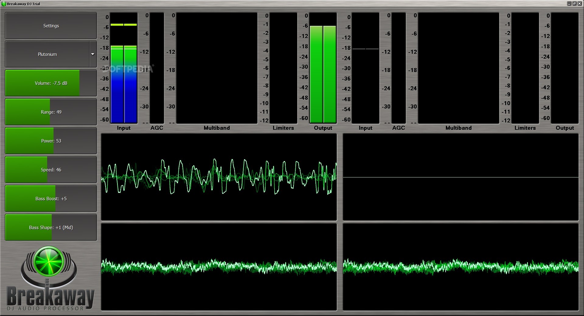Change Bass Shape +1 (Mid) slider

coord(51,228)
